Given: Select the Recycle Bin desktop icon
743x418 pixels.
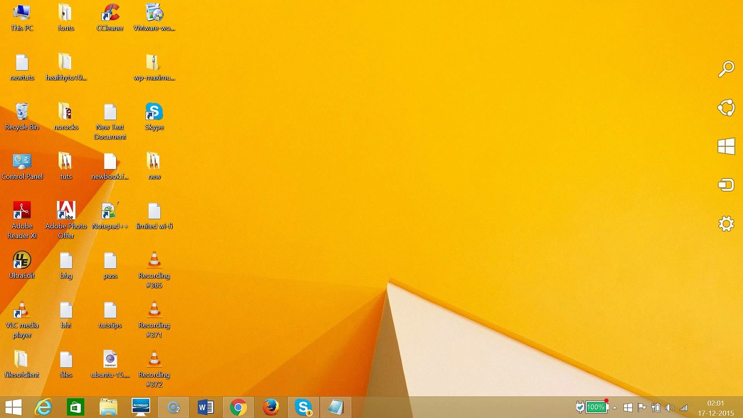Looking at the screenshot, I should click(x=22, y=117).
